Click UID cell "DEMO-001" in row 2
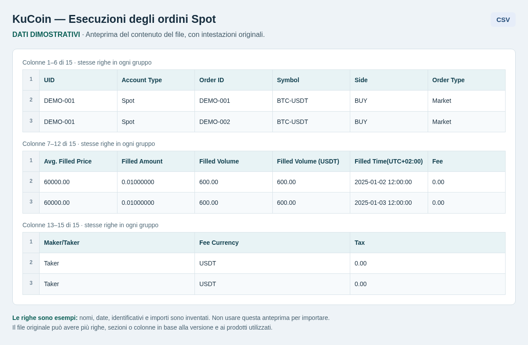This screenshot has height=345, width=528. click(x=78, y=101)
